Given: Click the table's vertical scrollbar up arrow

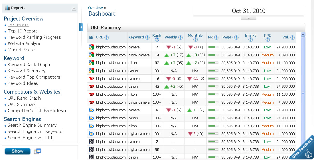Looking at the screenshot, I should click(x=303, y=34).
